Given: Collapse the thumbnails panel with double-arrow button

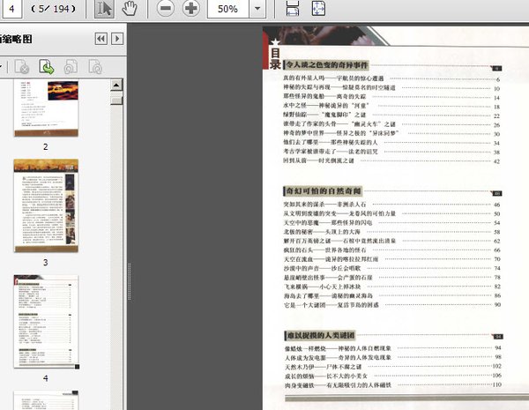Looking at the screenshot, I should [x=101, y=39].
